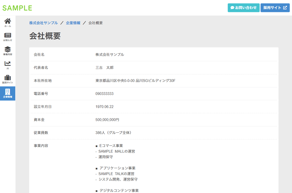292x193 pixels.
Task: Select the 事業内容 layers icon in sidebar
Action: pos(7,50)
